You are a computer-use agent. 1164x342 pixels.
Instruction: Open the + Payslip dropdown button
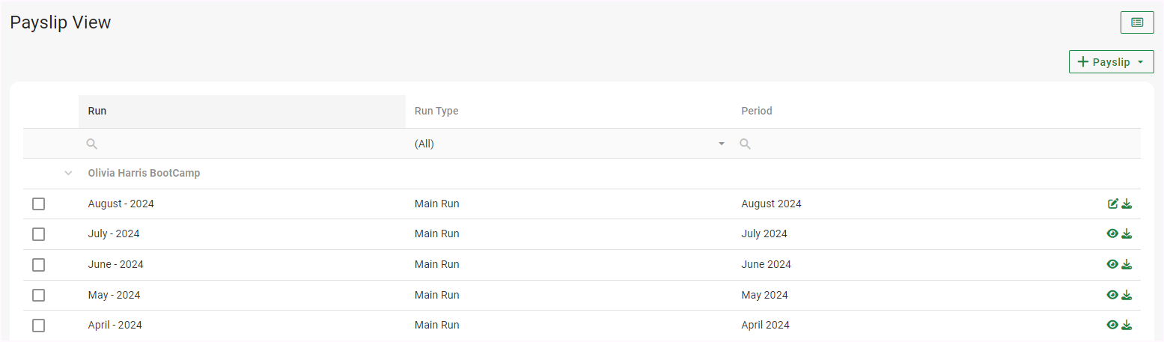click(x=1111, y=62)
